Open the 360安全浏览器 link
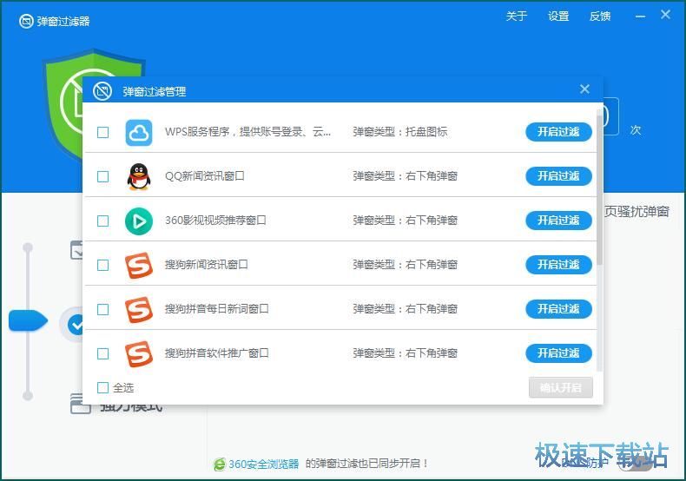 pyautogui.click(x=264, y=464)
